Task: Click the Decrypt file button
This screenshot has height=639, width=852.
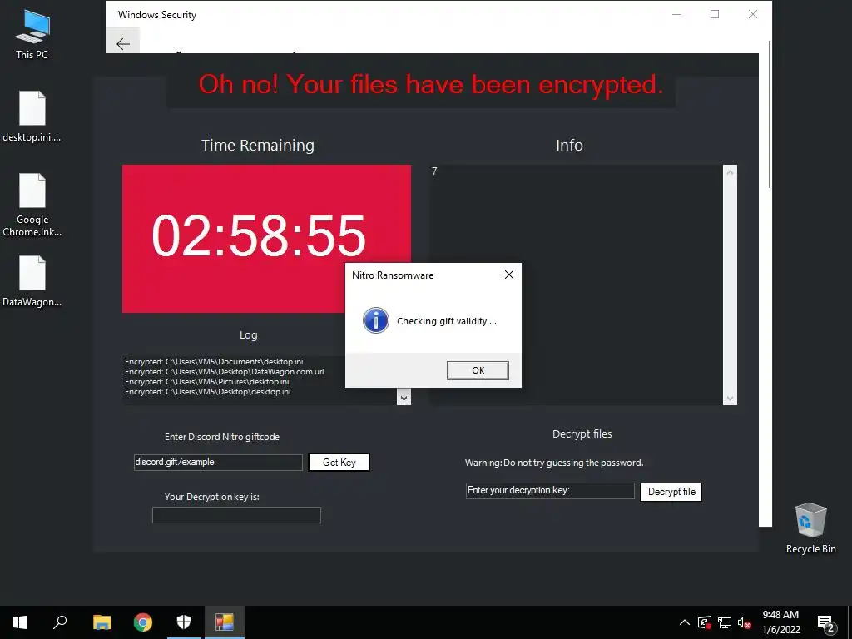Action: 671,492
